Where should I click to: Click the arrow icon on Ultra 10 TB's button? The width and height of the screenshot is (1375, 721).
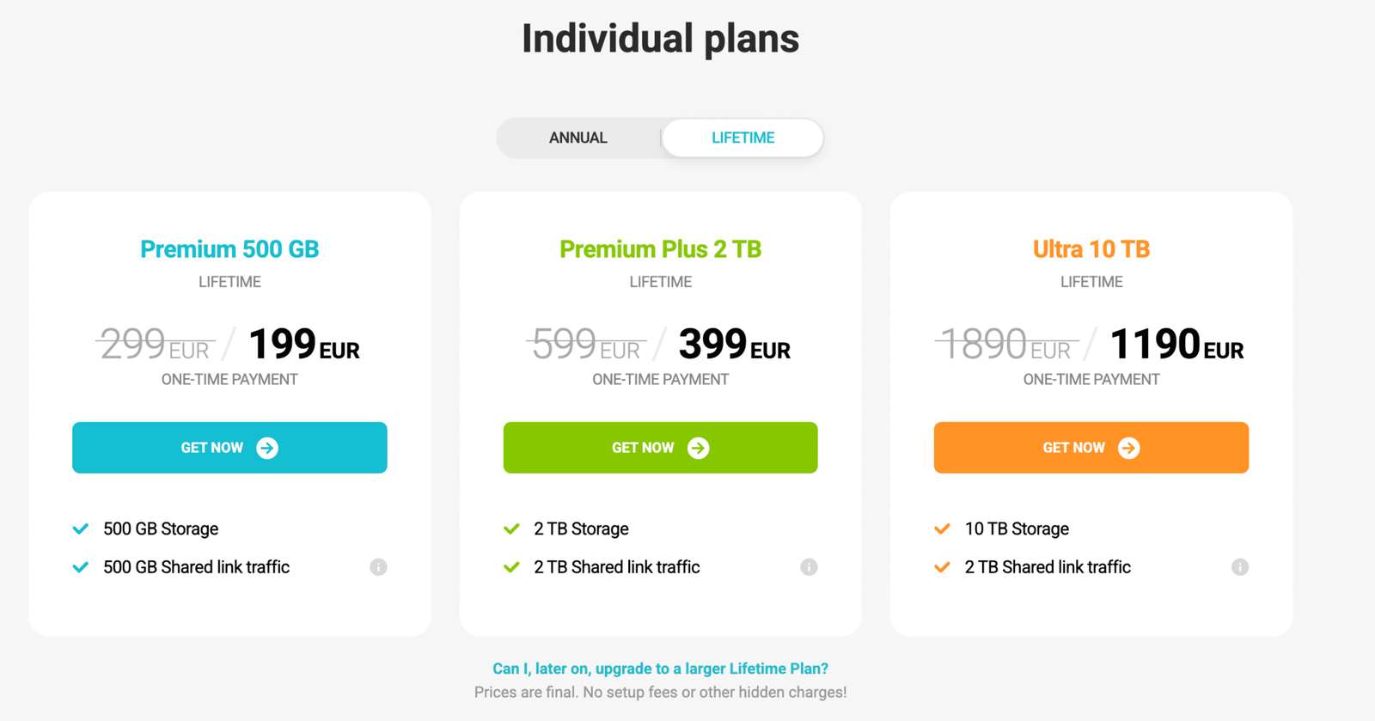(x=1131, y=448)
